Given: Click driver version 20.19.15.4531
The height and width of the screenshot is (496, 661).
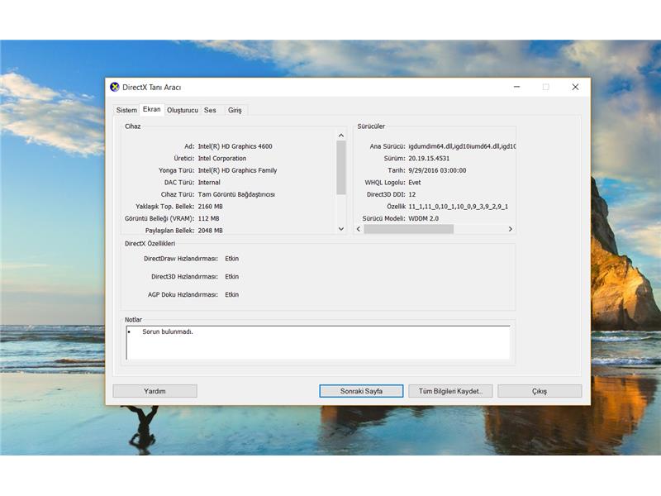Looking at the screenshot, I should [429, 158].
